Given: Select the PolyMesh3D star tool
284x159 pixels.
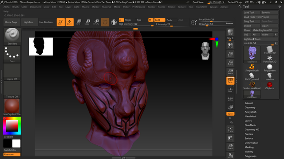Looking at the screenshot, I should (269, 59).
